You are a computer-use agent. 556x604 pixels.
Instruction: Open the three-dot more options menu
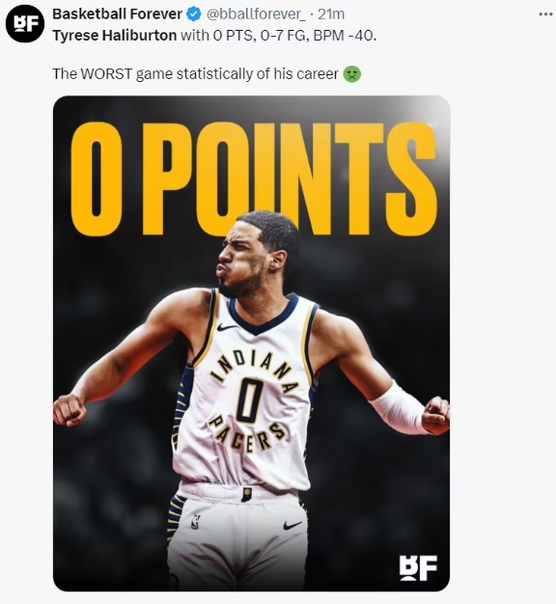pyautogui.click(x=545, y=14)
